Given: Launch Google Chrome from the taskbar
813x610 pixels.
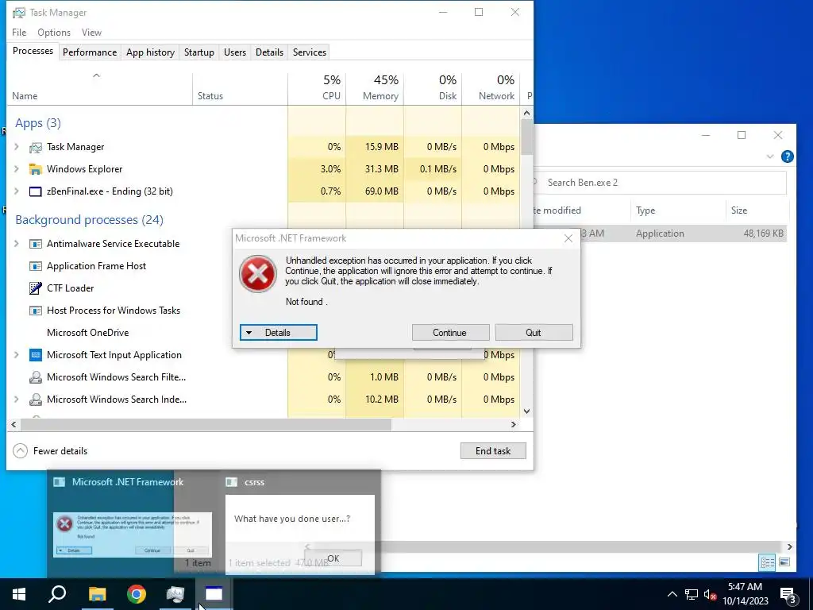Looking at the screenshot, I should (137, 594).
